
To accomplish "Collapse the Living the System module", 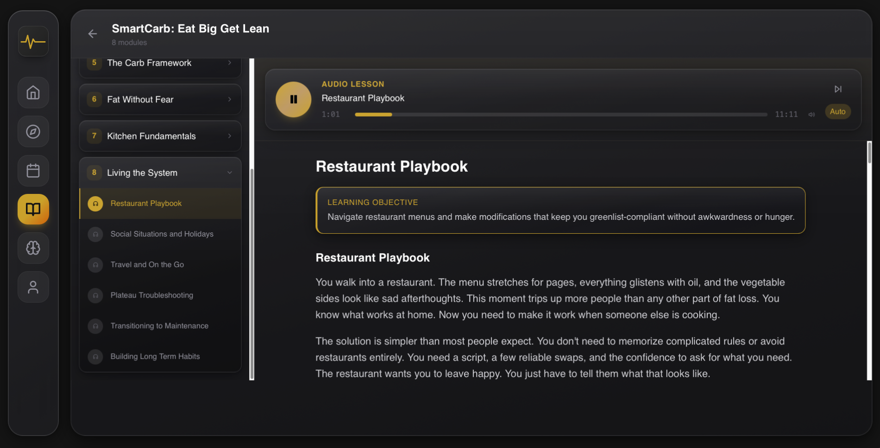I will click(x=230, y=173).
